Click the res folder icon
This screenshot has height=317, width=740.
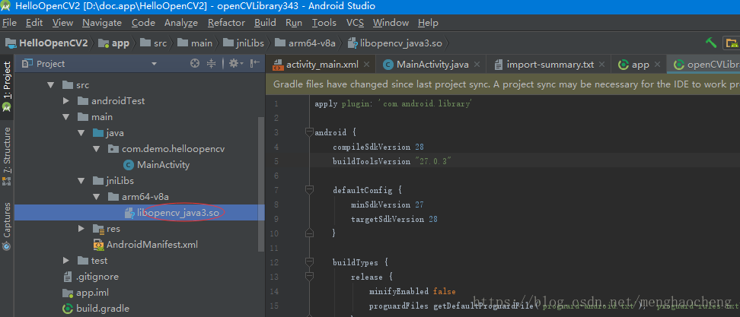pos(98,229)
